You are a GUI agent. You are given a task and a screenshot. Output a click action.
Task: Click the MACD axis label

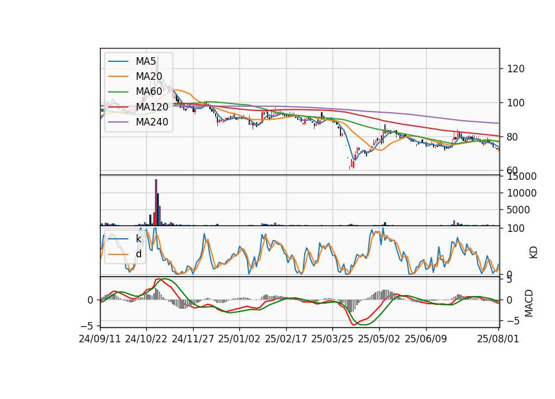[529, 304]
